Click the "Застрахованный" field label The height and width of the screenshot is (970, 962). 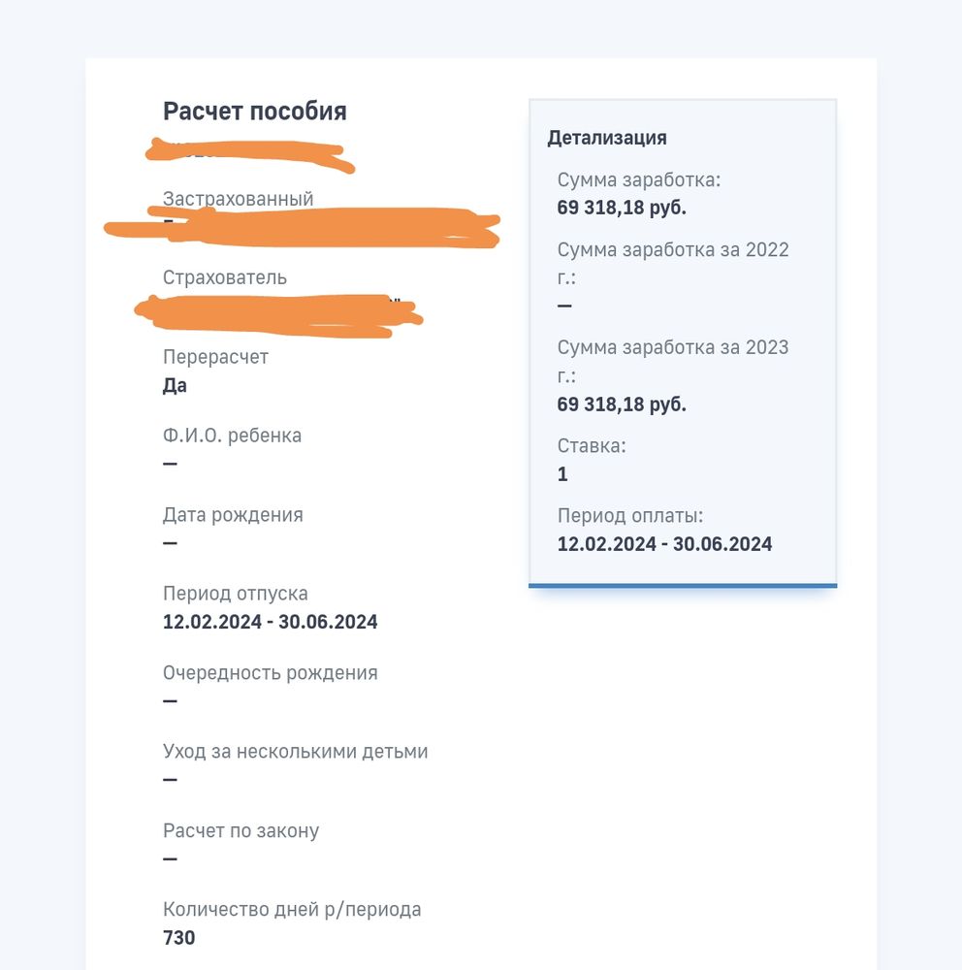pos(238,199)
